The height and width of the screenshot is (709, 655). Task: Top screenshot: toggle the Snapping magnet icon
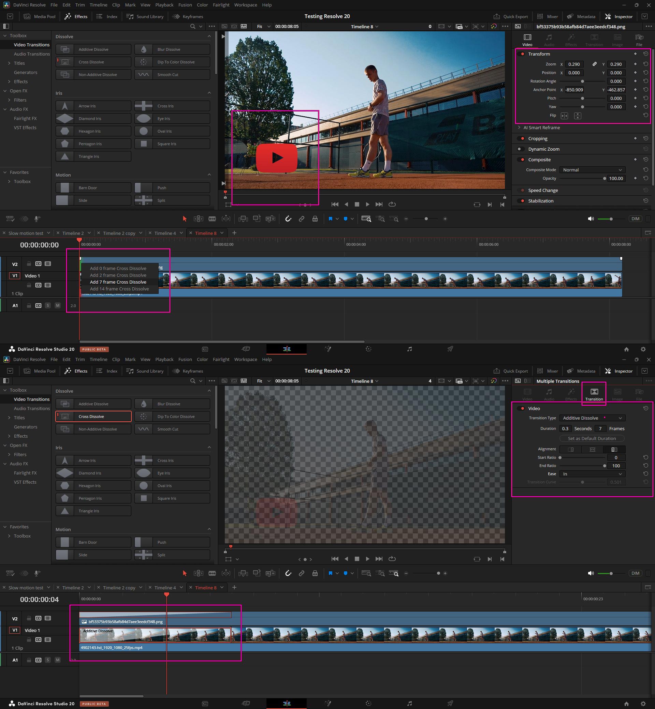(x=288, y=219)
